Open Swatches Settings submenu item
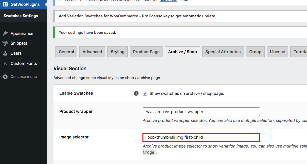This screenshot has height=164, width=307. coord(21,16)
